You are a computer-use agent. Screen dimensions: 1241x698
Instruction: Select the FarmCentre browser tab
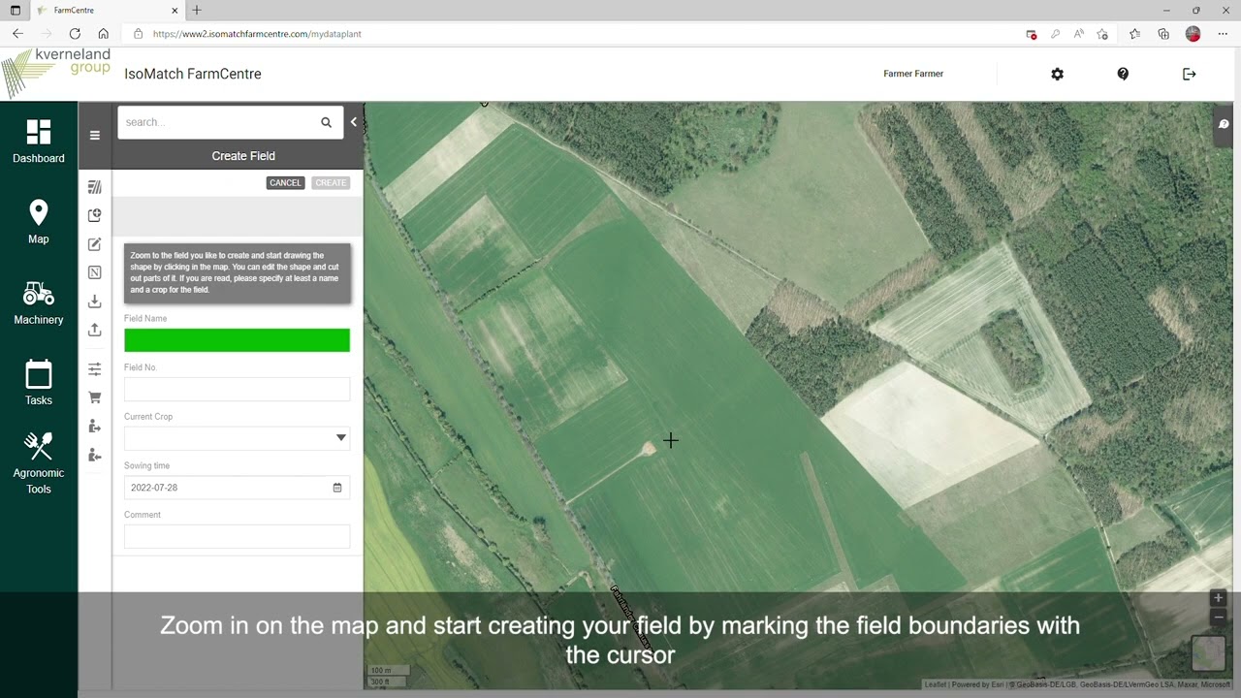107,11
